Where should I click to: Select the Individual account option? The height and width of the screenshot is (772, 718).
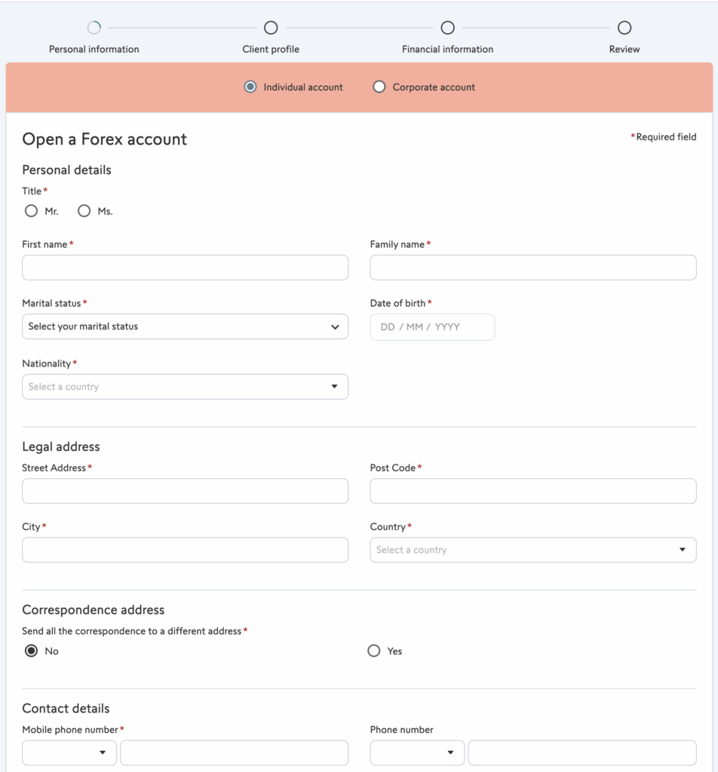[x=251, y=87]
